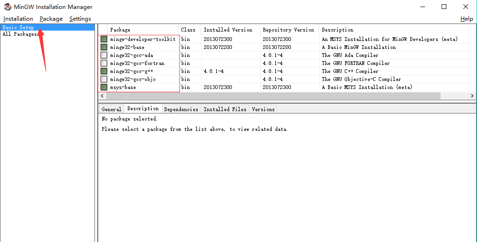This screenshot has height=242, width=477.
Task: Open the Installation menu
Action: point(18,19)
